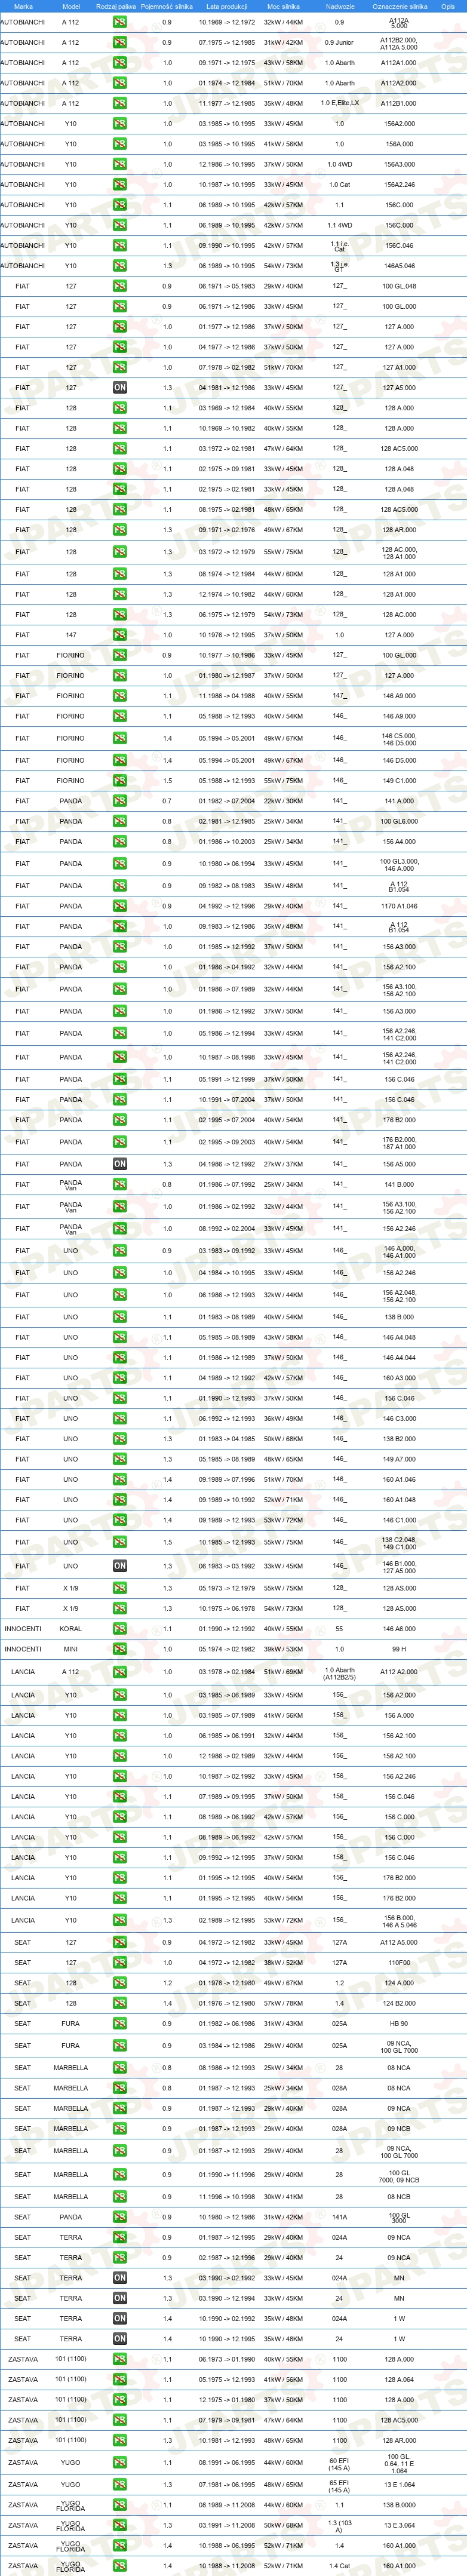The height and width of the screenshot is (2576, 467).
Task: Click petrol icon for YUGO FLORIDA 1.4 Cat
Action: click(x=120, y=2566)
